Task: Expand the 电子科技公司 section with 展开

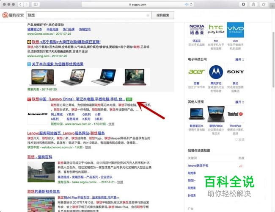Action: 239,60
